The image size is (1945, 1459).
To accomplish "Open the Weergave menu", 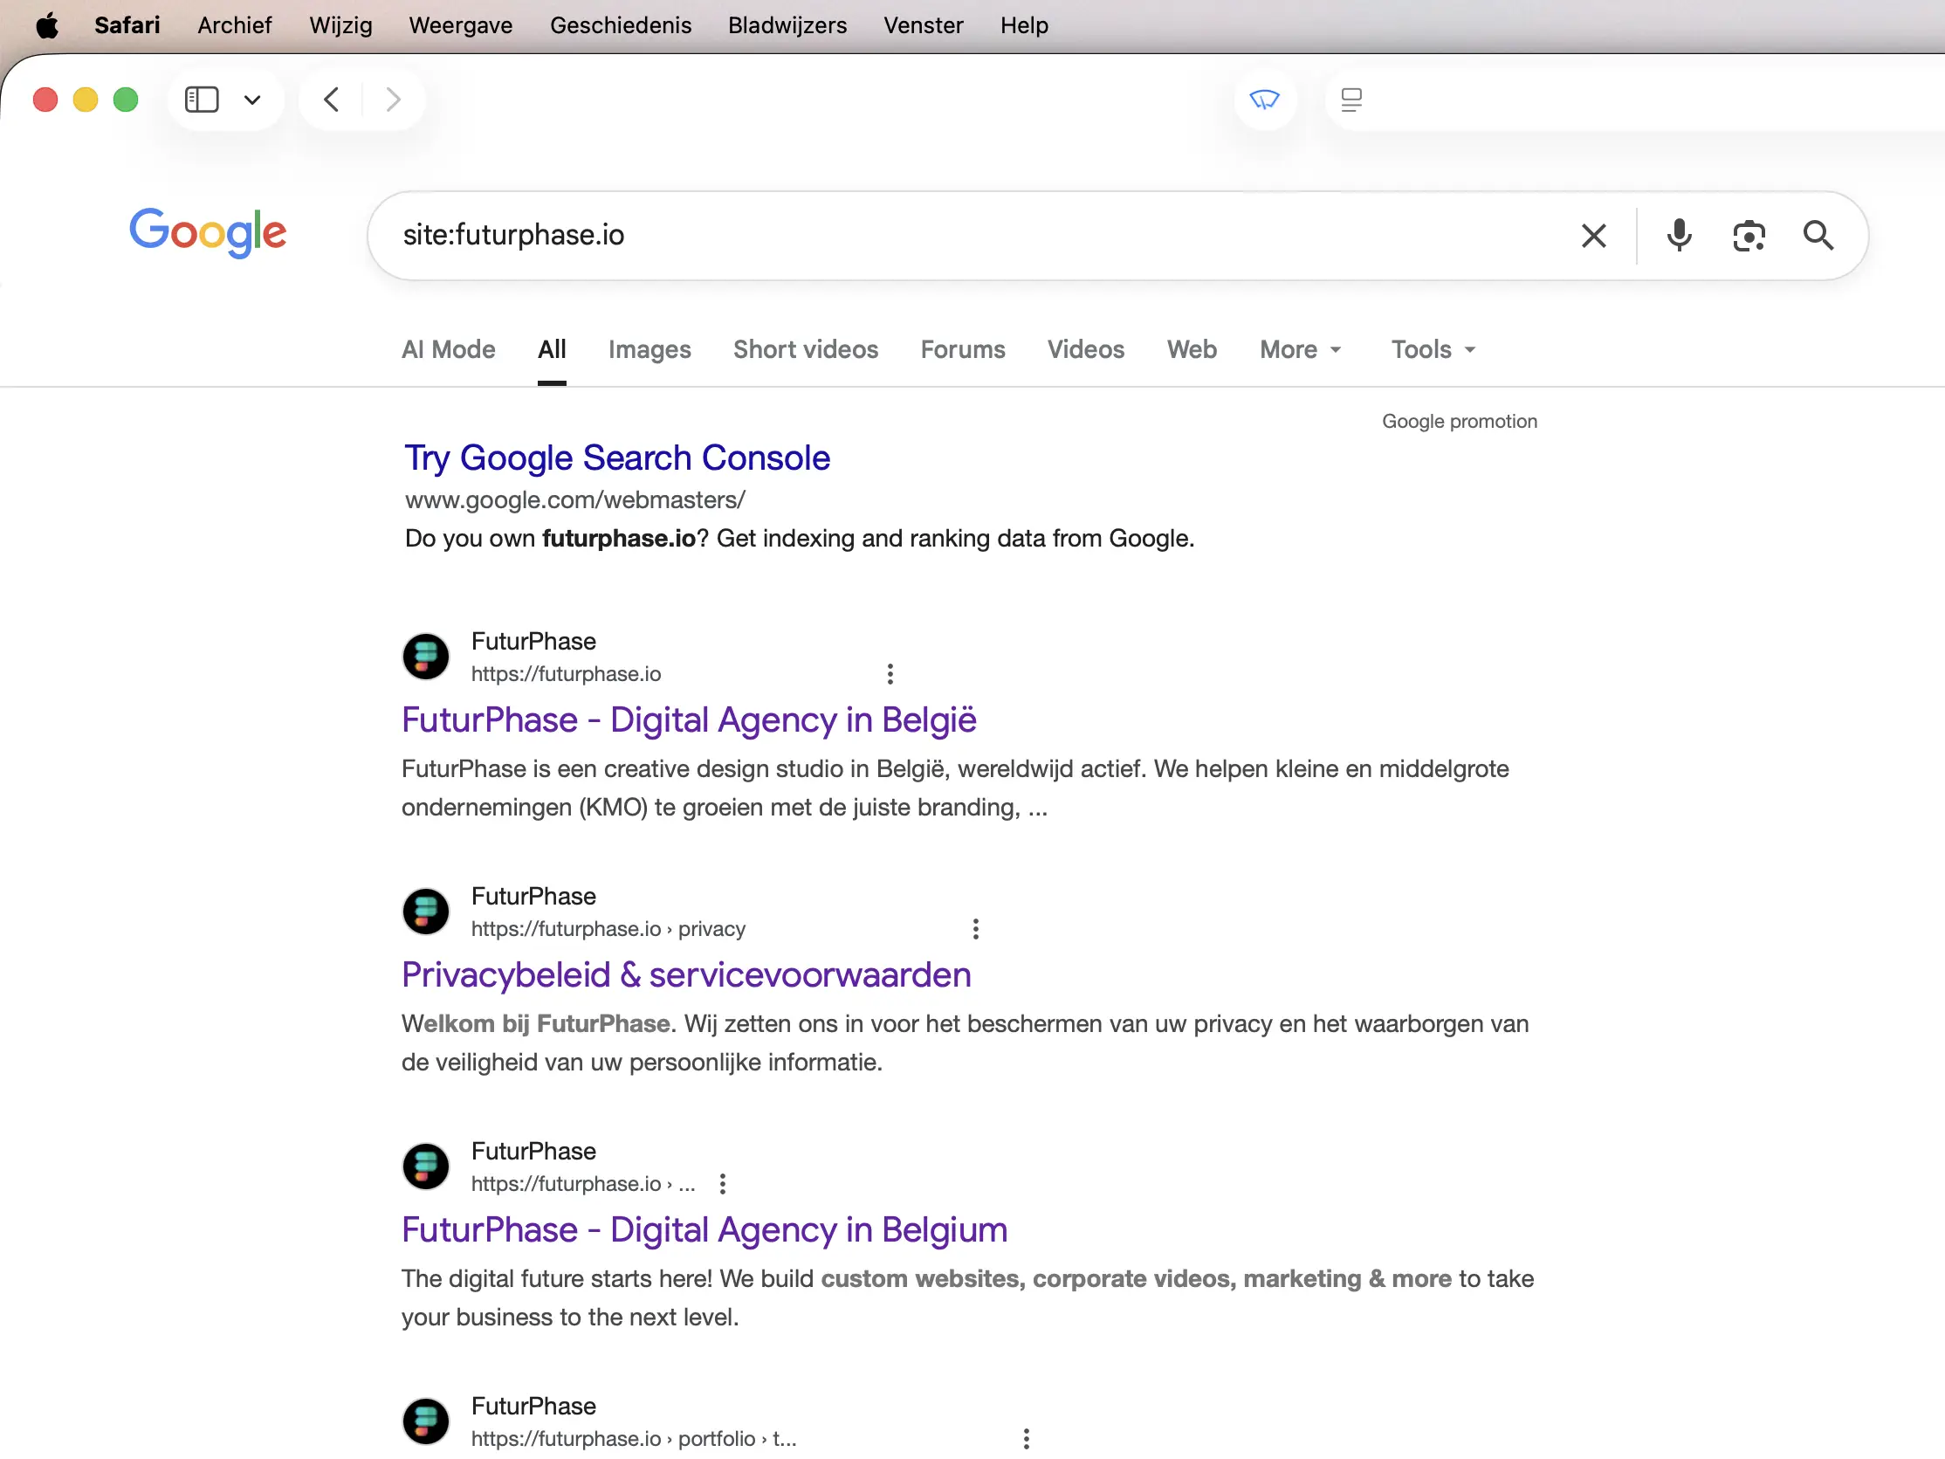I will 460,25.
